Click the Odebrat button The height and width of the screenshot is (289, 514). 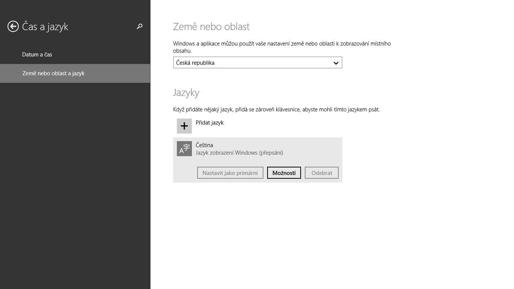[x=322, y=173]
